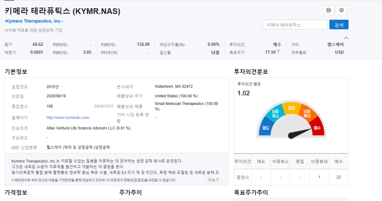Select the 주가추이 section heading

tap(131, 193)
